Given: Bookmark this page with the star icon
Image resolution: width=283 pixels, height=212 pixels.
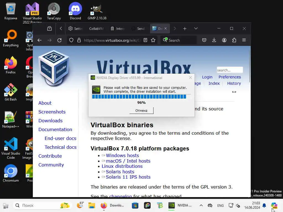Looking at the screenshot, I should pyautogui.click(x=153, y=40).
